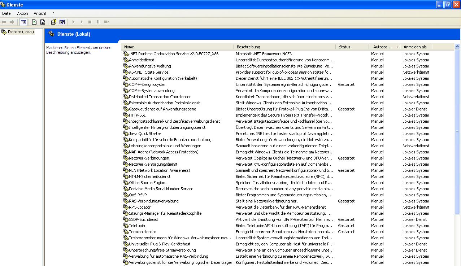Select the Automatische Konfiguration (verkabelt) service name
The height and width of the screenshot is (266, 461).
click(163, 78)
